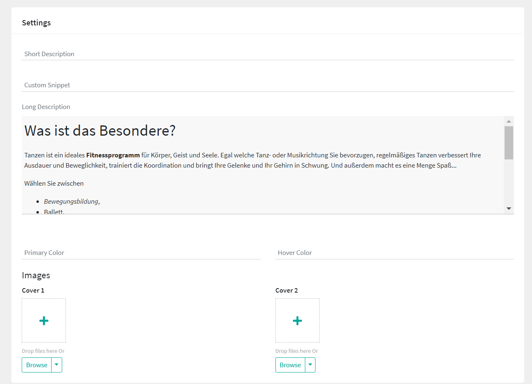532x384 pixels.
Task: Click the plus icon under Cover 2
Action: pos(298,320)
